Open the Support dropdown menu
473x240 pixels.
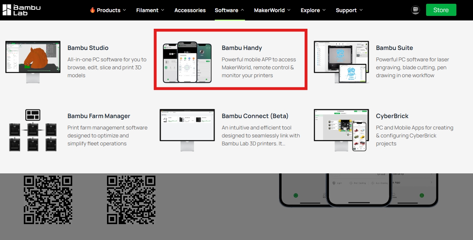[349, 10]
